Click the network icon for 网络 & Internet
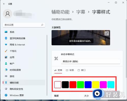 click(x=6, y=45)
